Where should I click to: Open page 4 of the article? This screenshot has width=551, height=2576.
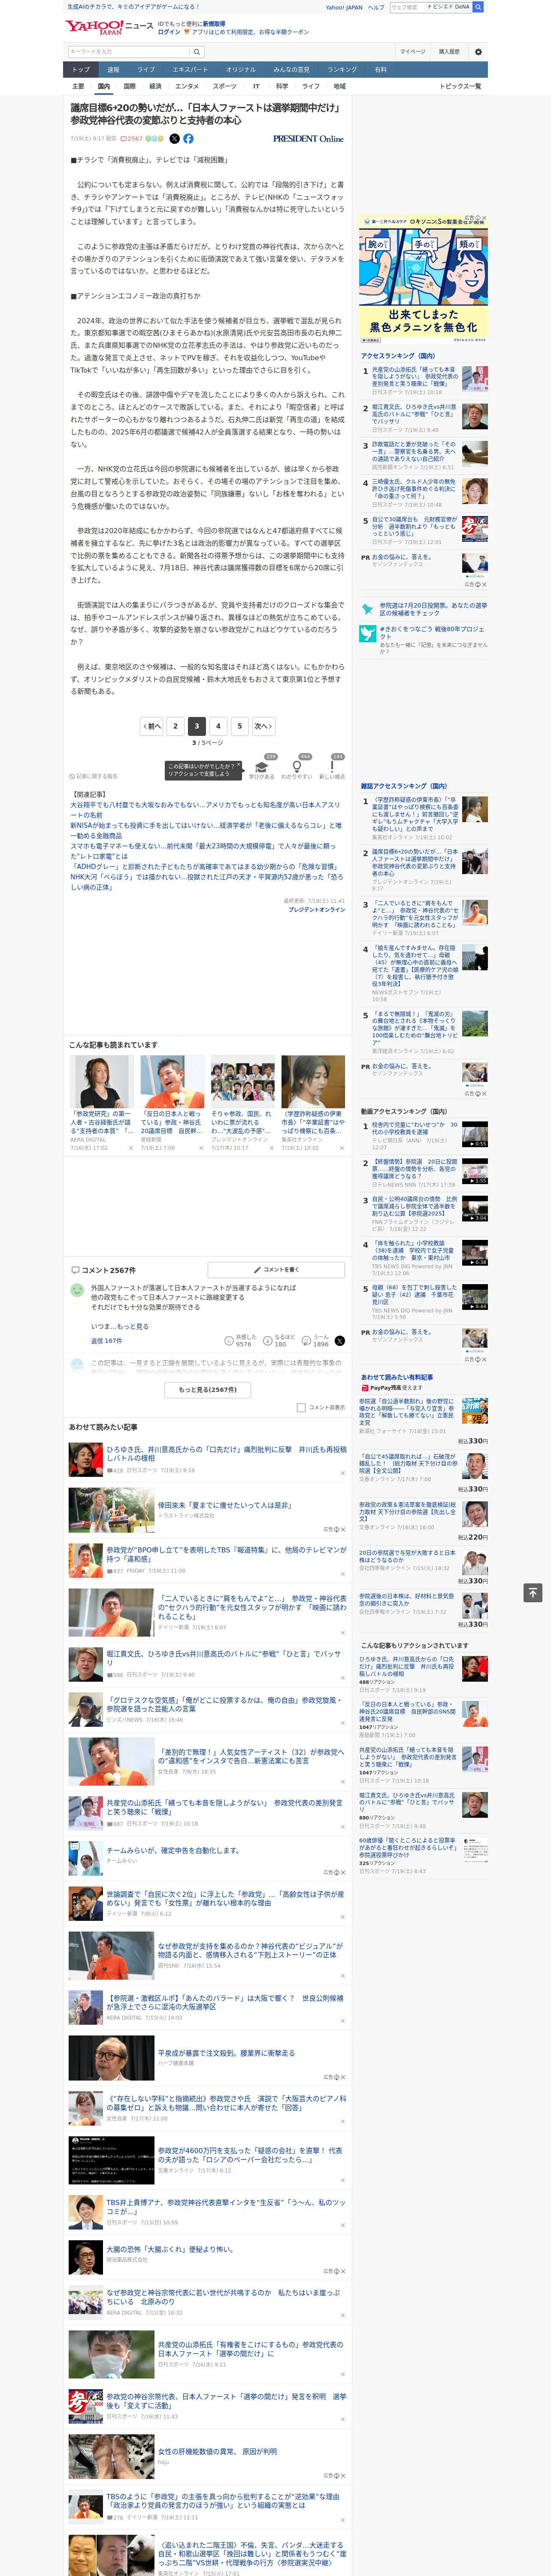coord(218,726)
